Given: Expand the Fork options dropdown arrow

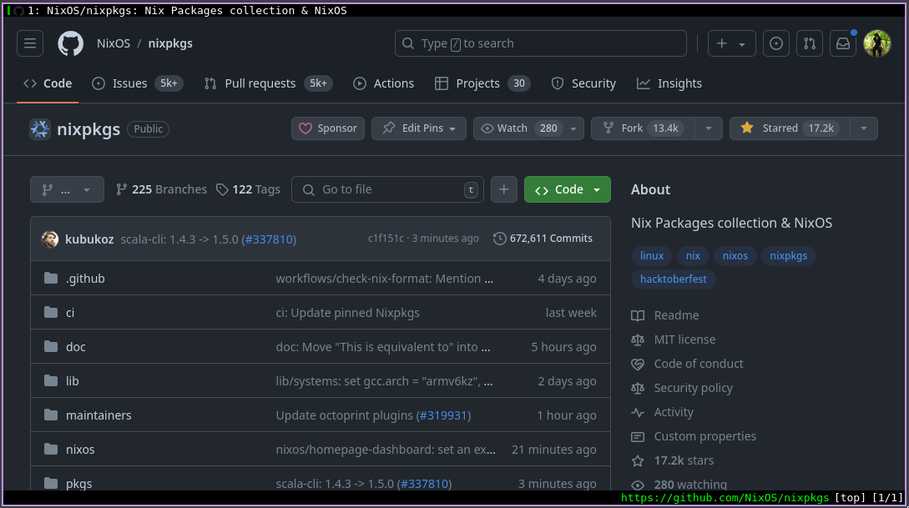Looking at the screenshot, I should click(x=708, y=128).
